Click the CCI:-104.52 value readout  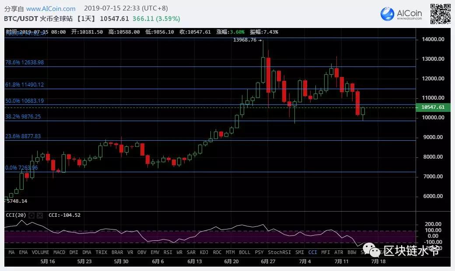pos(64,215)
